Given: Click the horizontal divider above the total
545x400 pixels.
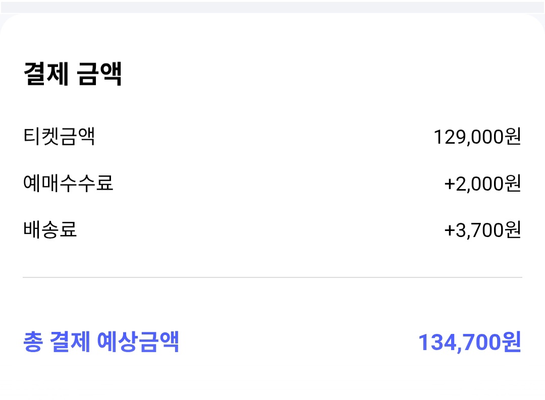Looking at the screenshot, I should click(x=272, y=277).
